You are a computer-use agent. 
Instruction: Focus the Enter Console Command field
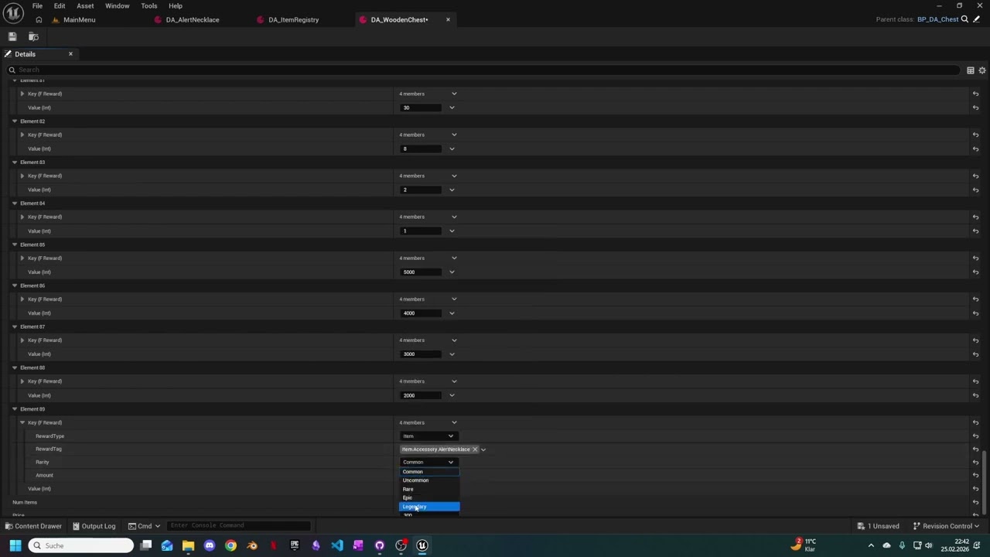238,526
